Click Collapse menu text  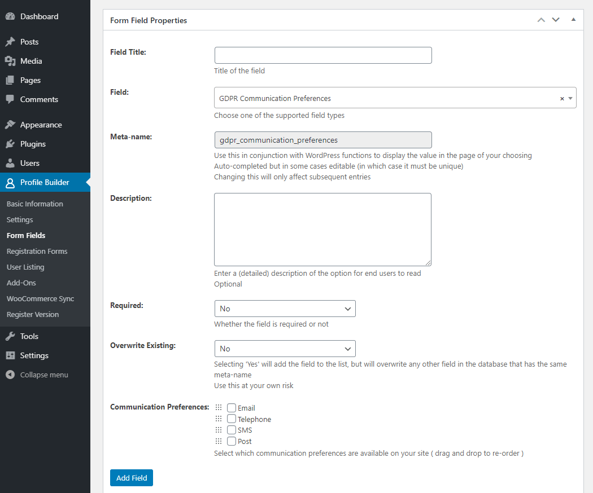pos(44,375)
